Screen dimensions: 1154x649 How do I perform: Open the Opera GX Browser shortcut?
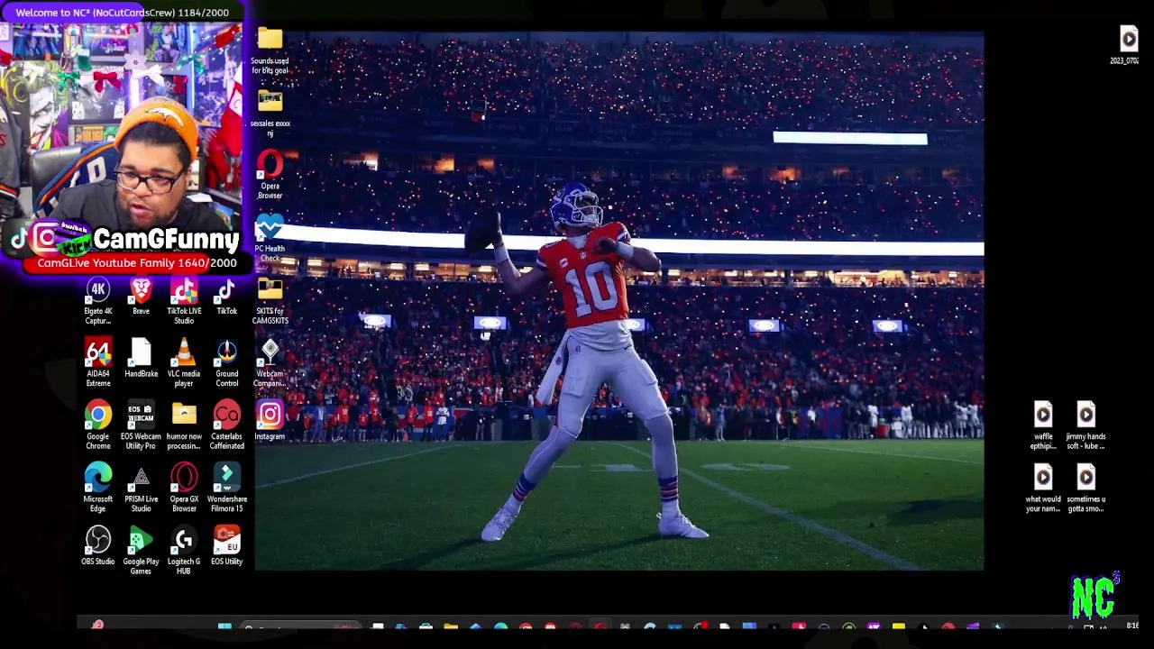tap(184, 489)
